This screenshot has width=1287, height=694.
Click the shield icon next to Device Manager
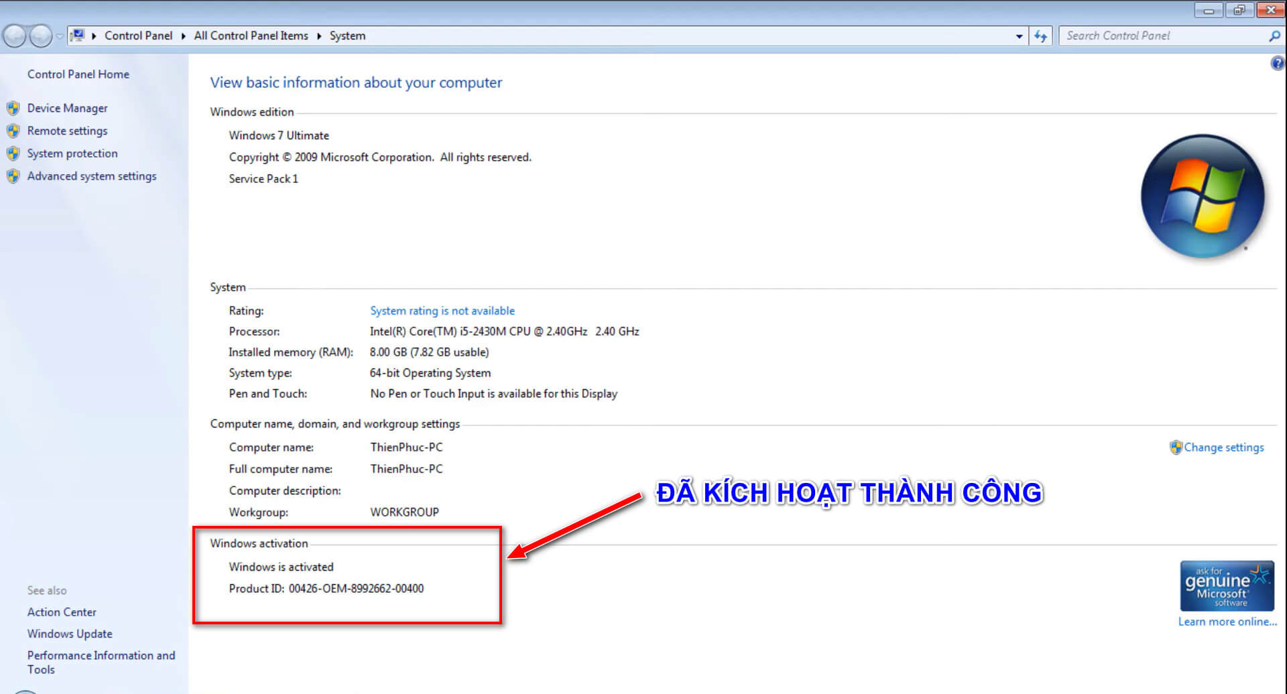[13, 108]
